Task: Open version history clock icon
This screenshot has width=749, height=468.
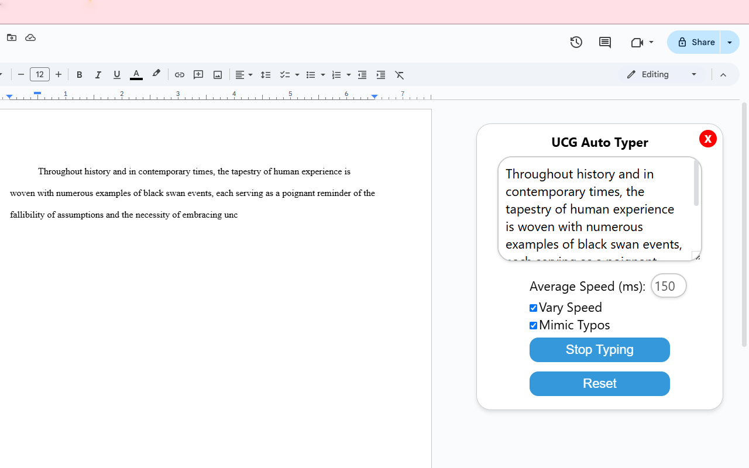Action: pyautogui.click(x=576, y=42)
